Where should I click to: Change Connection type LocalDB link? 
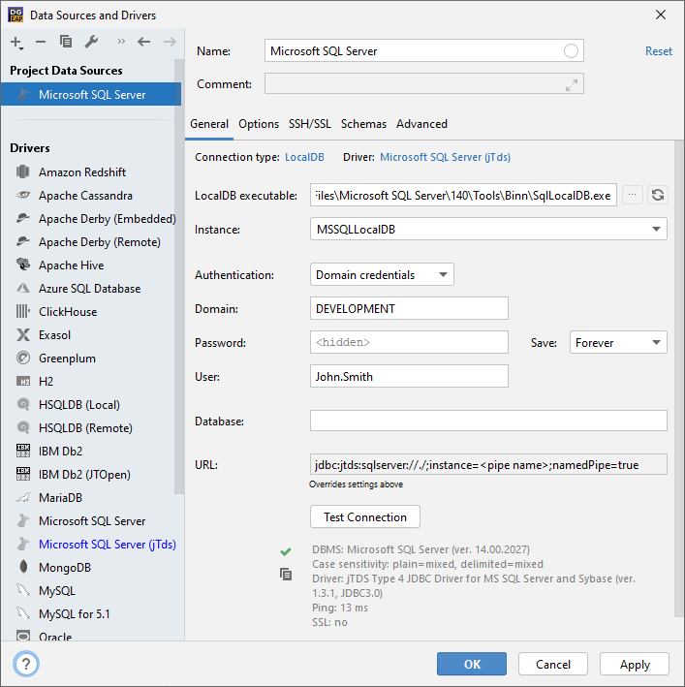[x=304, y=156]
